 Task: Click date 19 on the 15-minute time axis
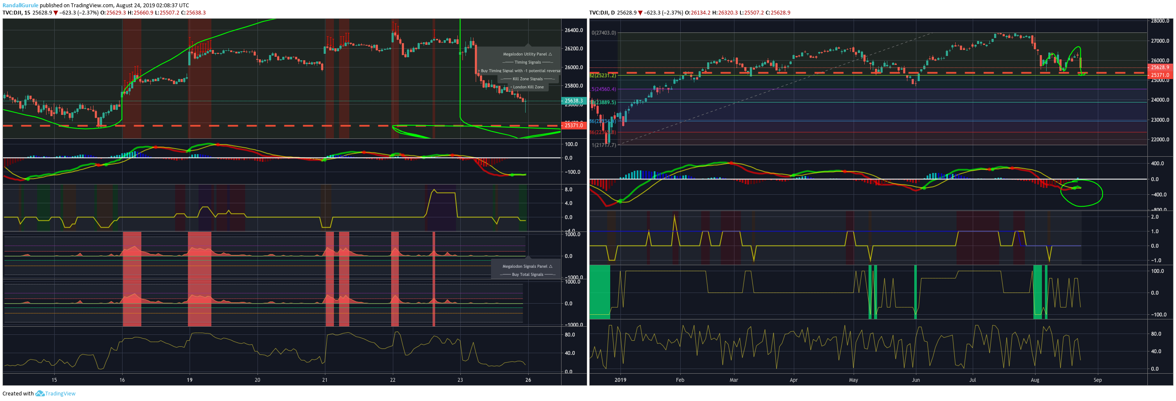tap(190, 380)
